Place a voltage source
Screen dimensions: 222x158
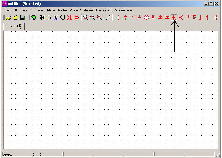coord(146,18)
